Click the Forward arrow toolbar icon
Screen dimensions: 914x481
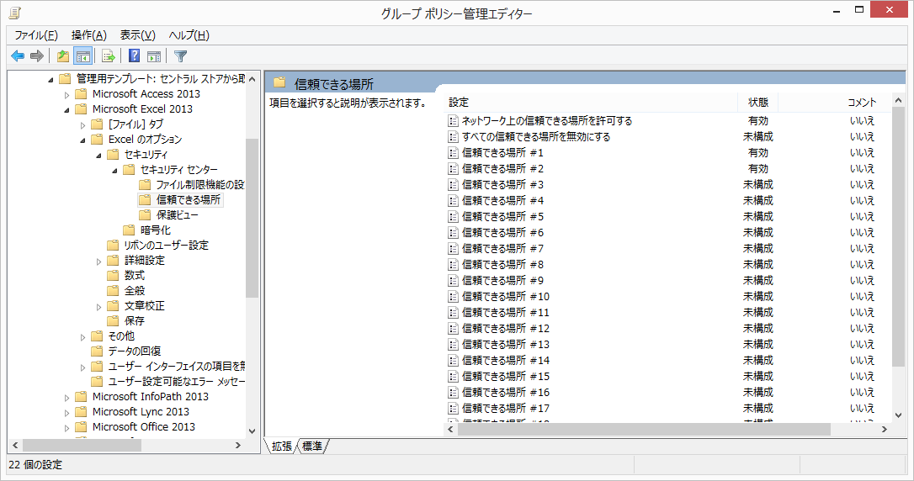[37, 55]
